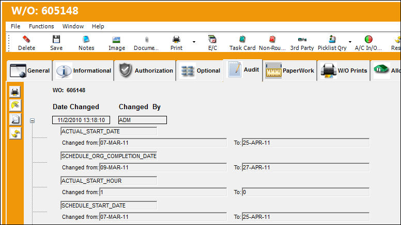Open the Picklist Qry dropdown arrow

(350, 42)
